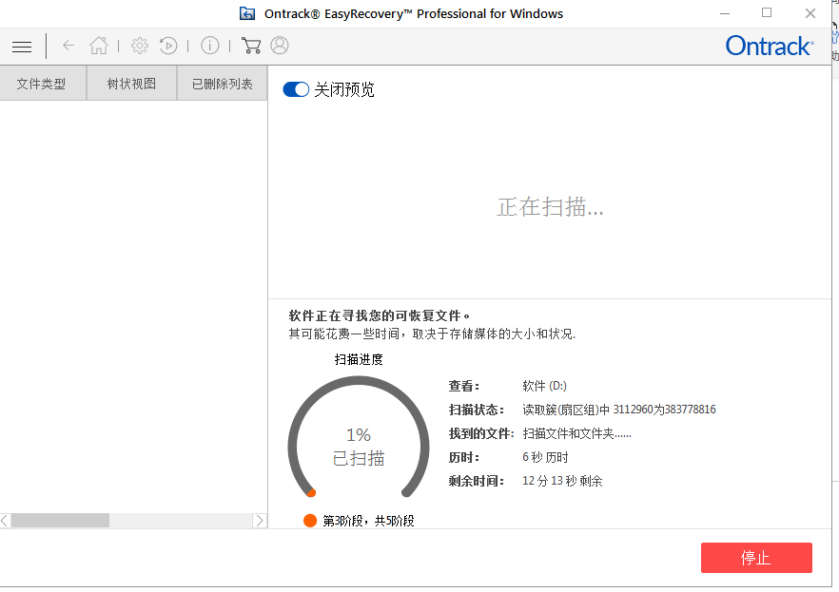Click the red 停止 button
The image size is (839, 592).
click(756, 557)
